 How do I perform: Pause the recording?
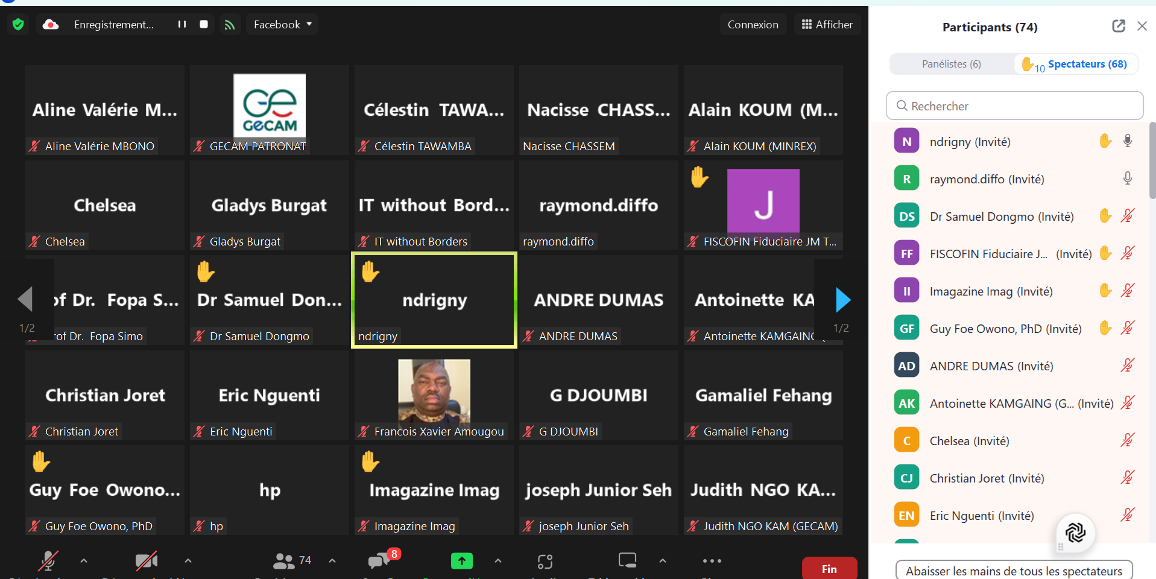[x=182, y=24]
